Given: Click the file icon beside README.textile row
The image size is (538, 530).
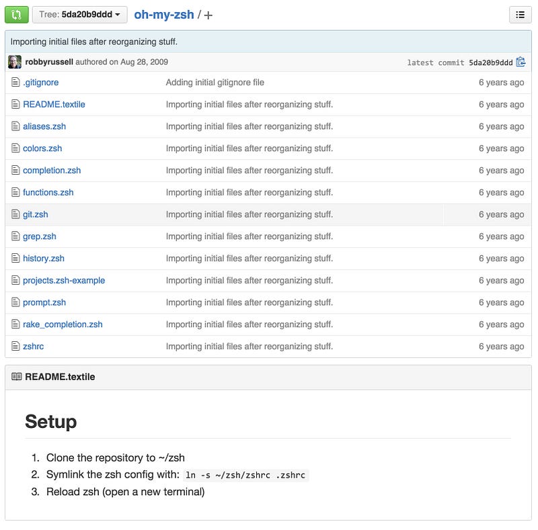Looking at the screenshot, I should (15, 104).
